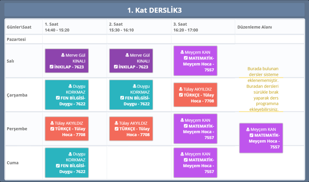
Task: Click teacher icon on Çarşamba 1. Saat FEN card
Action: [70, 86]
